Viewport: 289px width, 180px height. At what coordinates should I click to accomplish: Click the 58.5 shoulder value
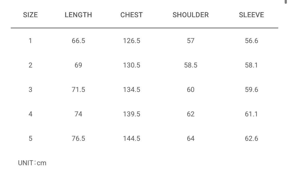click(191, 65)
